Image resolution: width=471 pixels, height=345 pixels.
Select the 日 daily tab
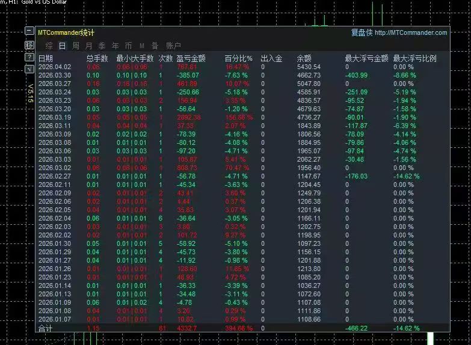tap(62, 46)
